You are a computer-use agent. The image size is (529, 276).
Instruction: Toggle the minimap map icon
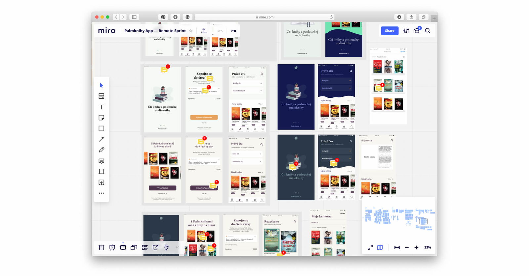coord(380,247)
